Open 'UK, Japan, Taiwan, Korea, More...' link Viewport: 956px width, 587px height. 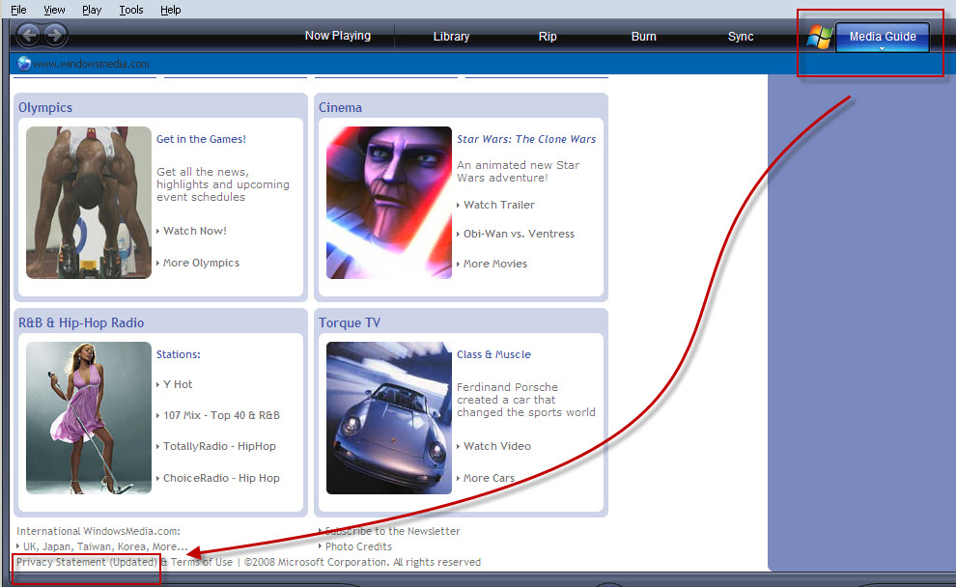pyautogui.click(x=105, y=546)
